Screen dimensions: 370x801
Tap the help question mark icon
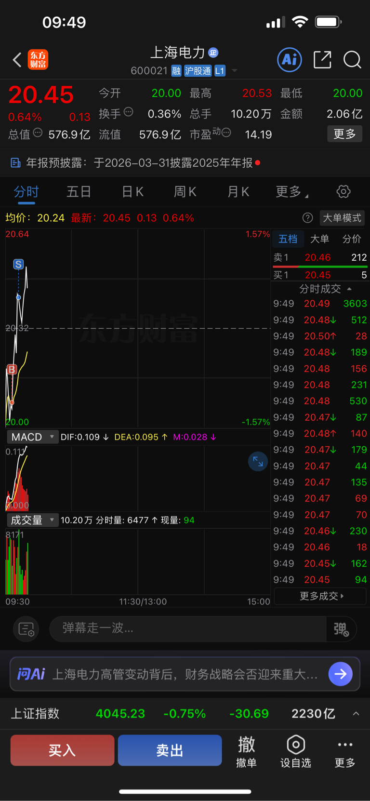[x=307, y=218]
